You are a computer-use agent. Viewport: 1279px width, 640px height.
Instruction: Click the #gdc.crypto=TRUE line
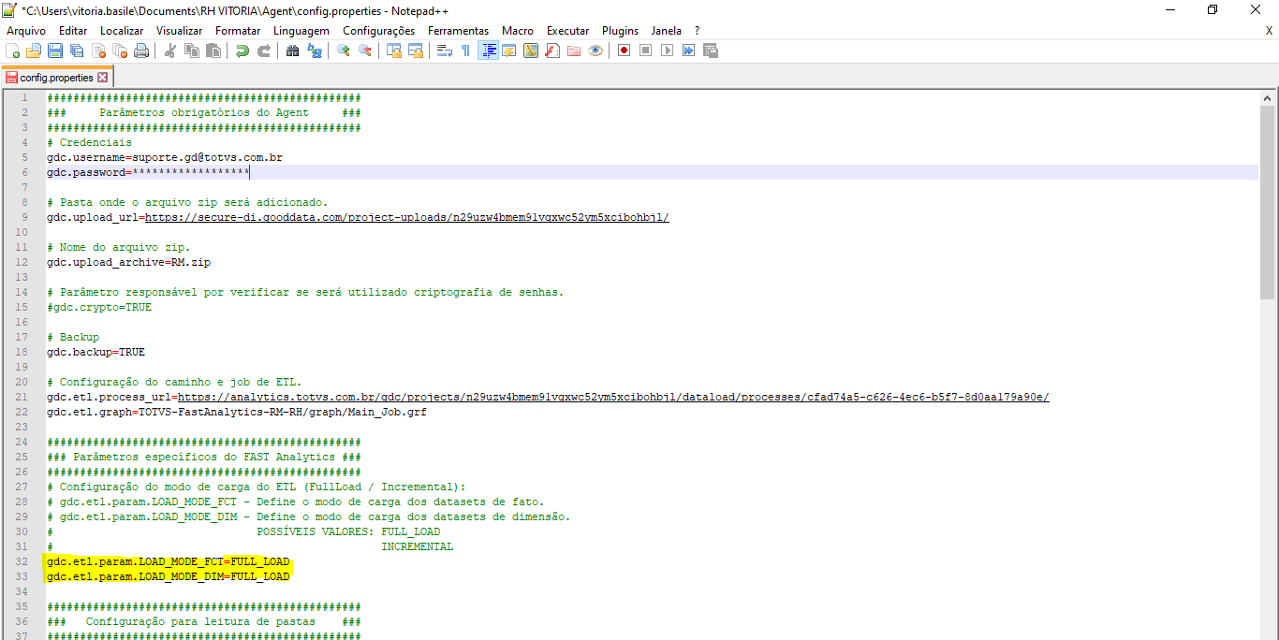tap(98, 307)
